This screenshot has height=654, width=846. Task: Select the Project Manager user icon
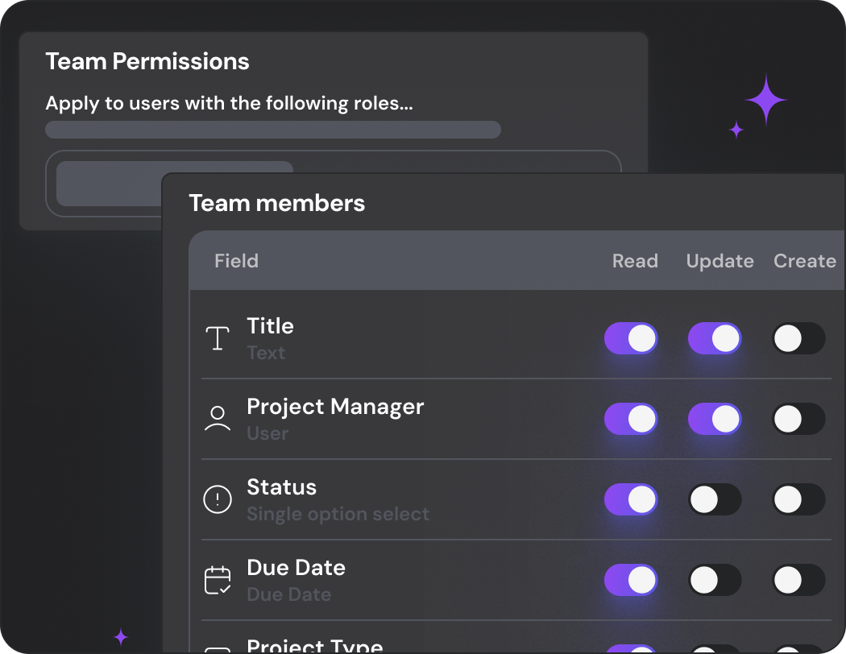pyautogui.click(x=217, y=418)
